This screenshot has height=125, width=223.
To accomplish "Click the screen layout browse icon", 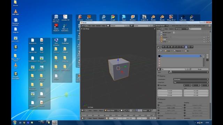I will [x=108, y=26].
